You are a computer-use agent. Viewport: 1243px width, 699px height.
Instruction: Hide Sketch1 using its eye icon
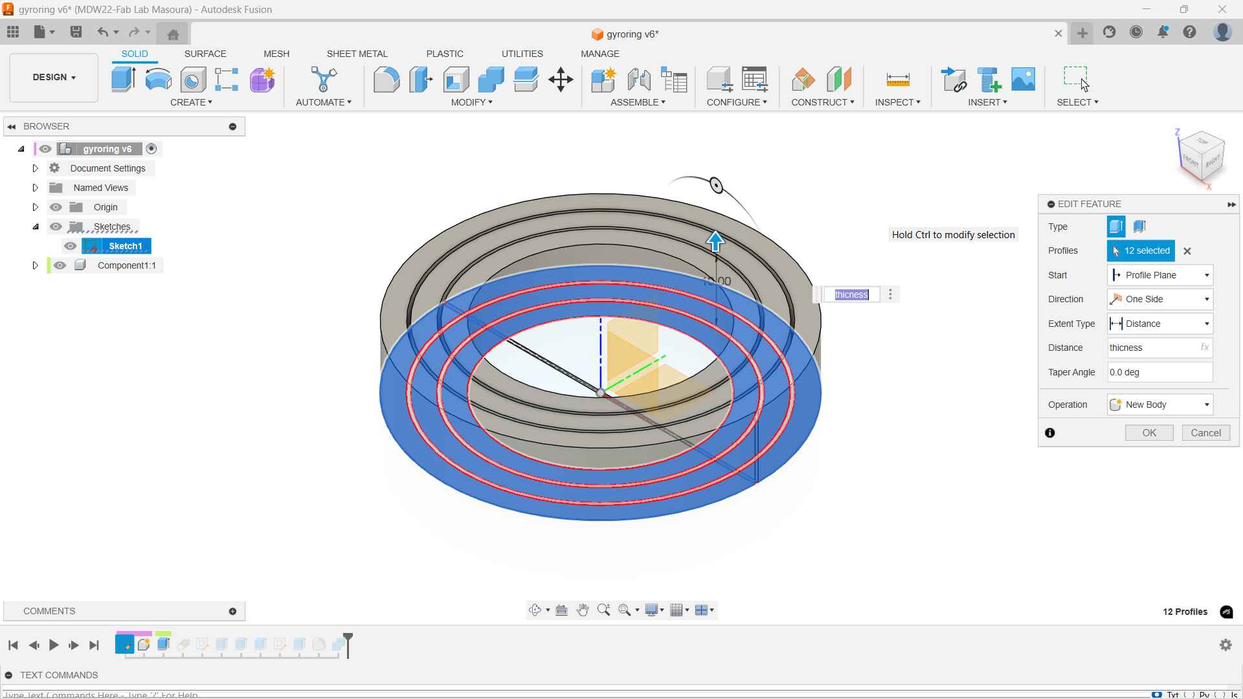click(71, 246)
